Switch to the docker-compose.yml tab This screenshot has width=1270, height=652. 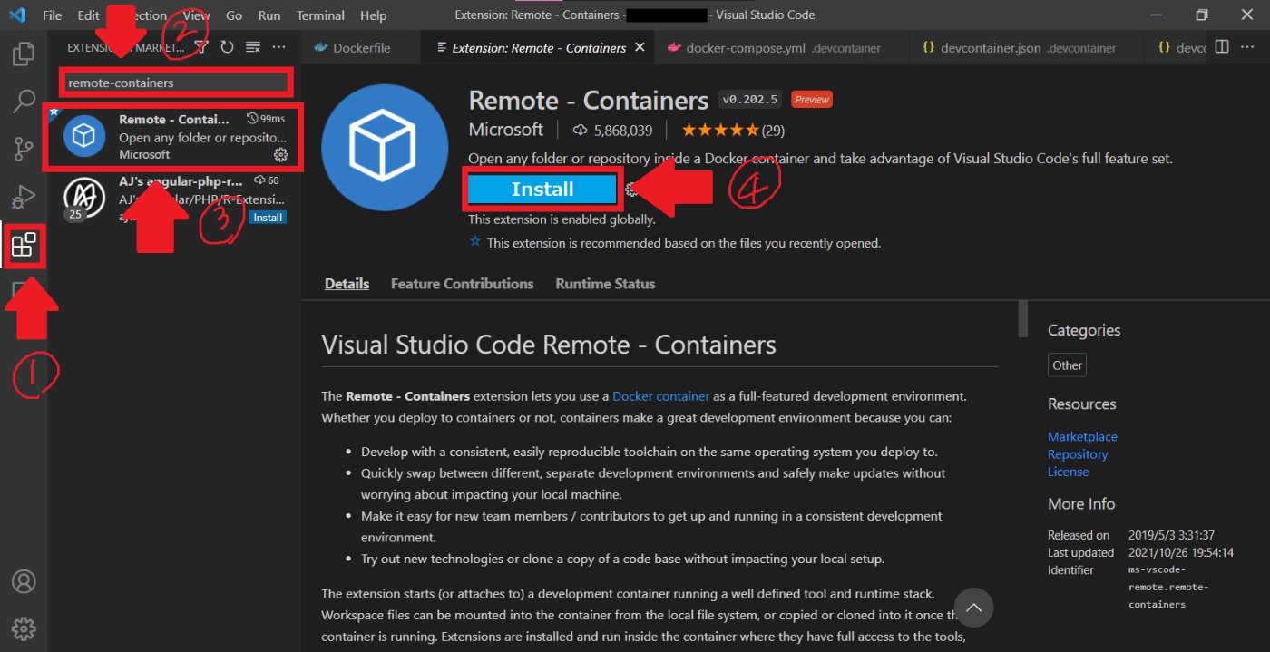tap(779, 47)
